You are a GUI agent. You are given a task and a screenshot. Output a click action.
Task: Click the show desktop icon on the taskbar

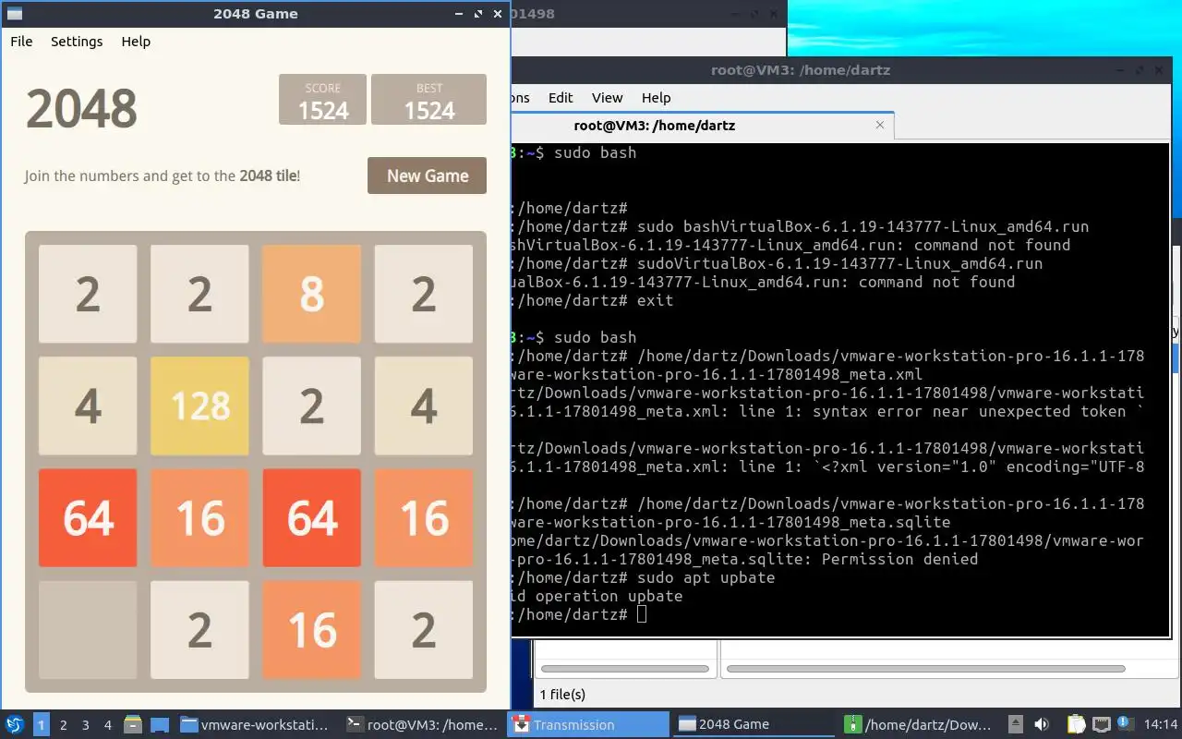(x=159, y=724)
